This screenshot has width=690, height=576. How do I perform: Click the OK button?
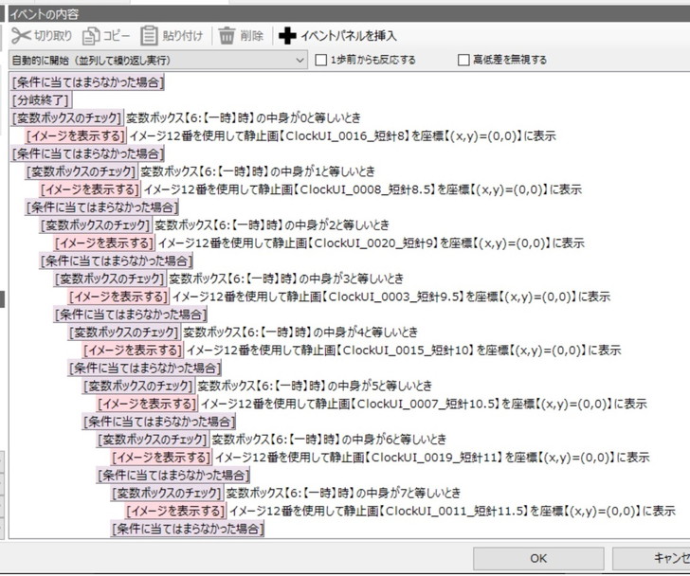tap(538, 558)
